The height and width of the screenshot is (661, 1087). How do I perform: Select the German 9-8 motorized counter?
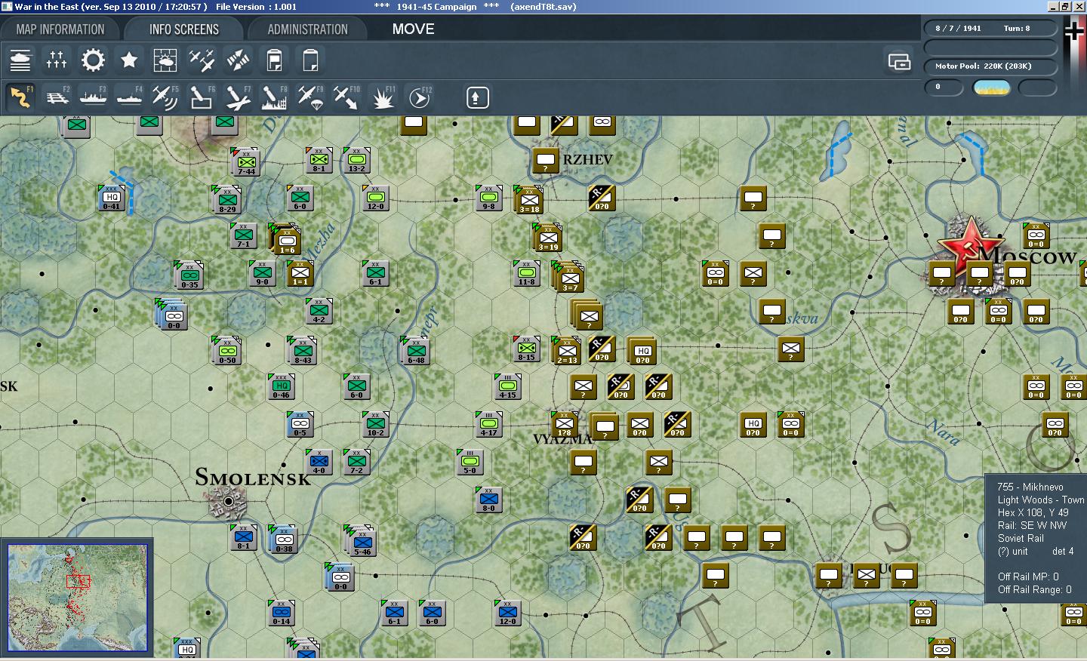(x=488, y=198)
